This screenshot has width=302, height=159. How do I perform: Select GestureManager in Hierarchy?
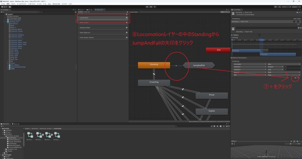(x=14, y=20)
